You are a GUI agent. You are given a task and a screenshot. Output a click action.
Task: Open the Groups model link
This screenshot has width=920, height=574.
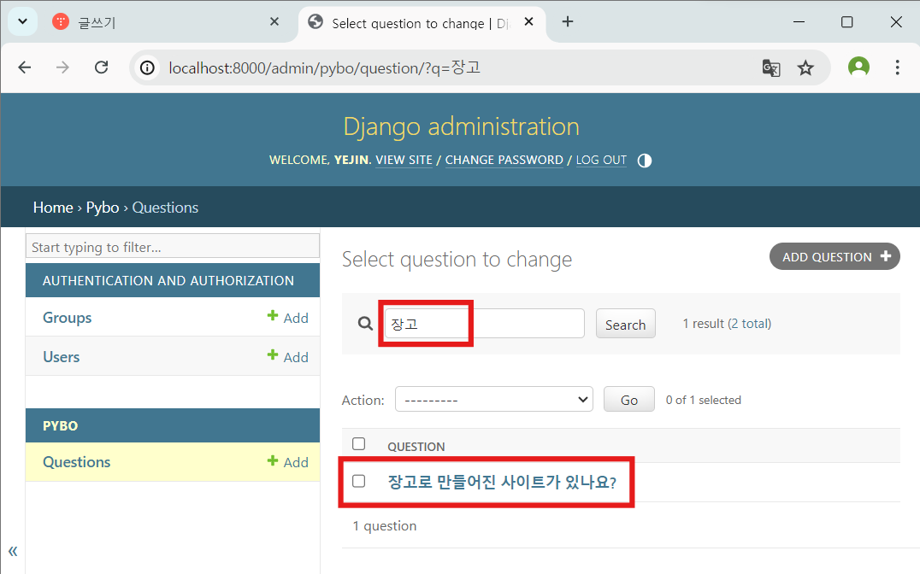point(67,318)
